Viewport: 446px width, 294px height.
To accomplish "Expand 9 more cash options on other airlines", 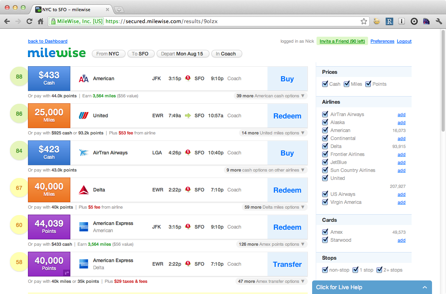I will (x=265, y=170).
